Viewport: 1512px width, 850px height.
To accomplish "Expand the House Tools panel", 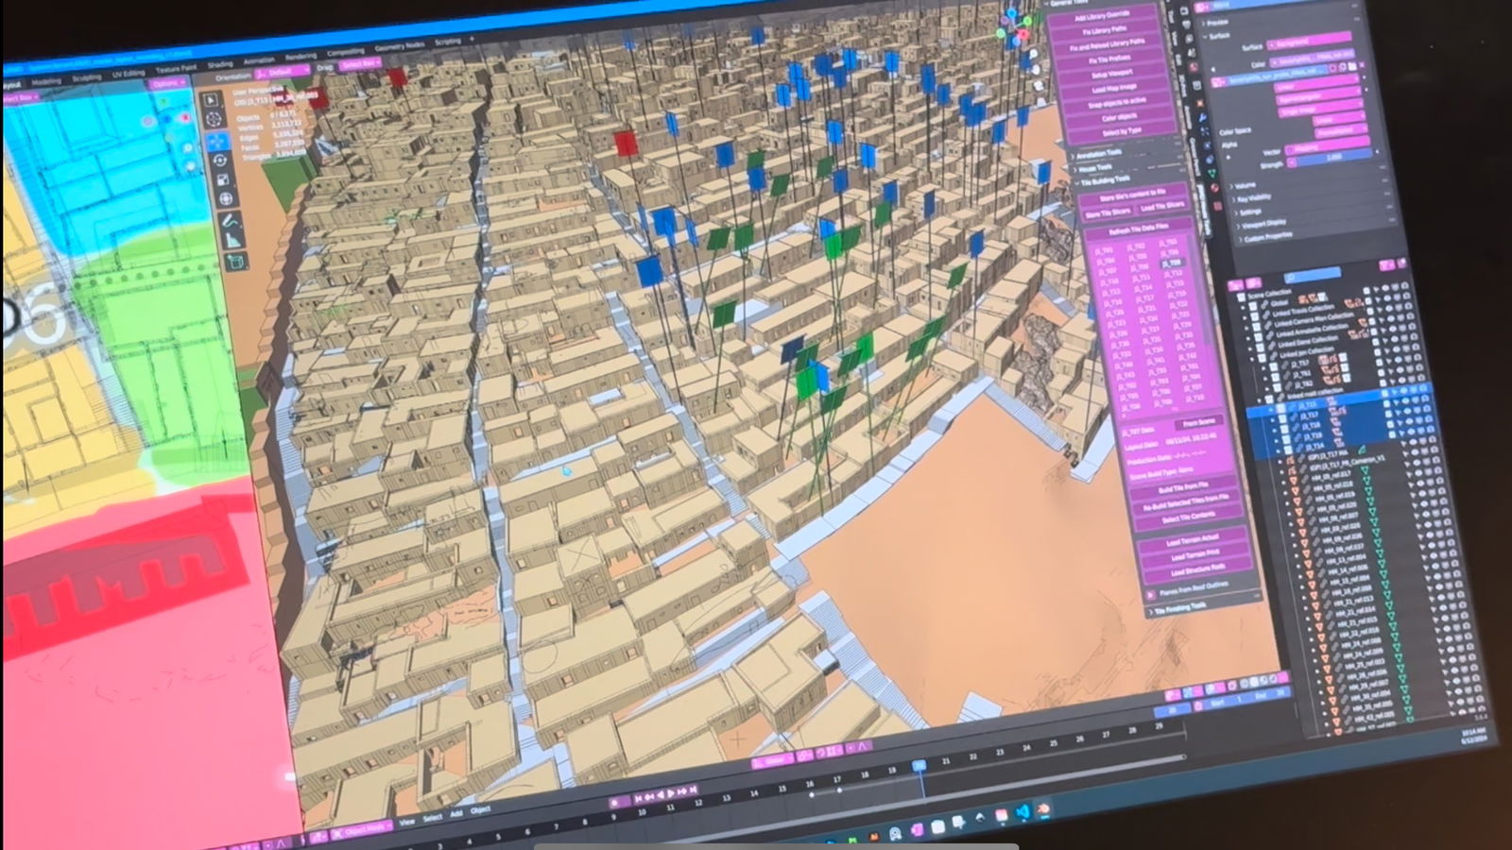I will (1096, 167).
